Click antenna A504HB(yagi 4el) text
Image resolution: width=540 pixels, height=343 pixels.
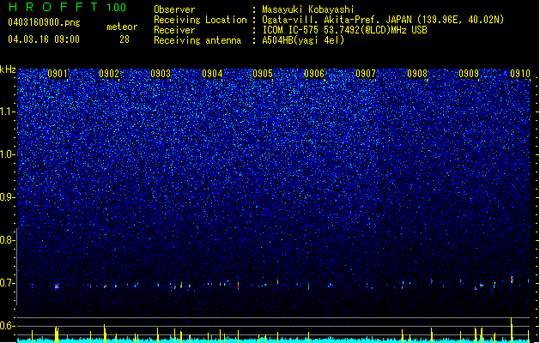click(303, 40)
